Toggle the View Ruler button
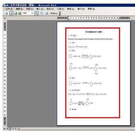The image size is (135, 131). tap(37, 13)
